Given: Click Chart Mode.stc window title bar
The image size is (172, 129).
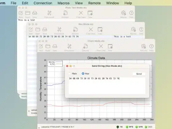Looking at the screenshot, I should 96,41.
